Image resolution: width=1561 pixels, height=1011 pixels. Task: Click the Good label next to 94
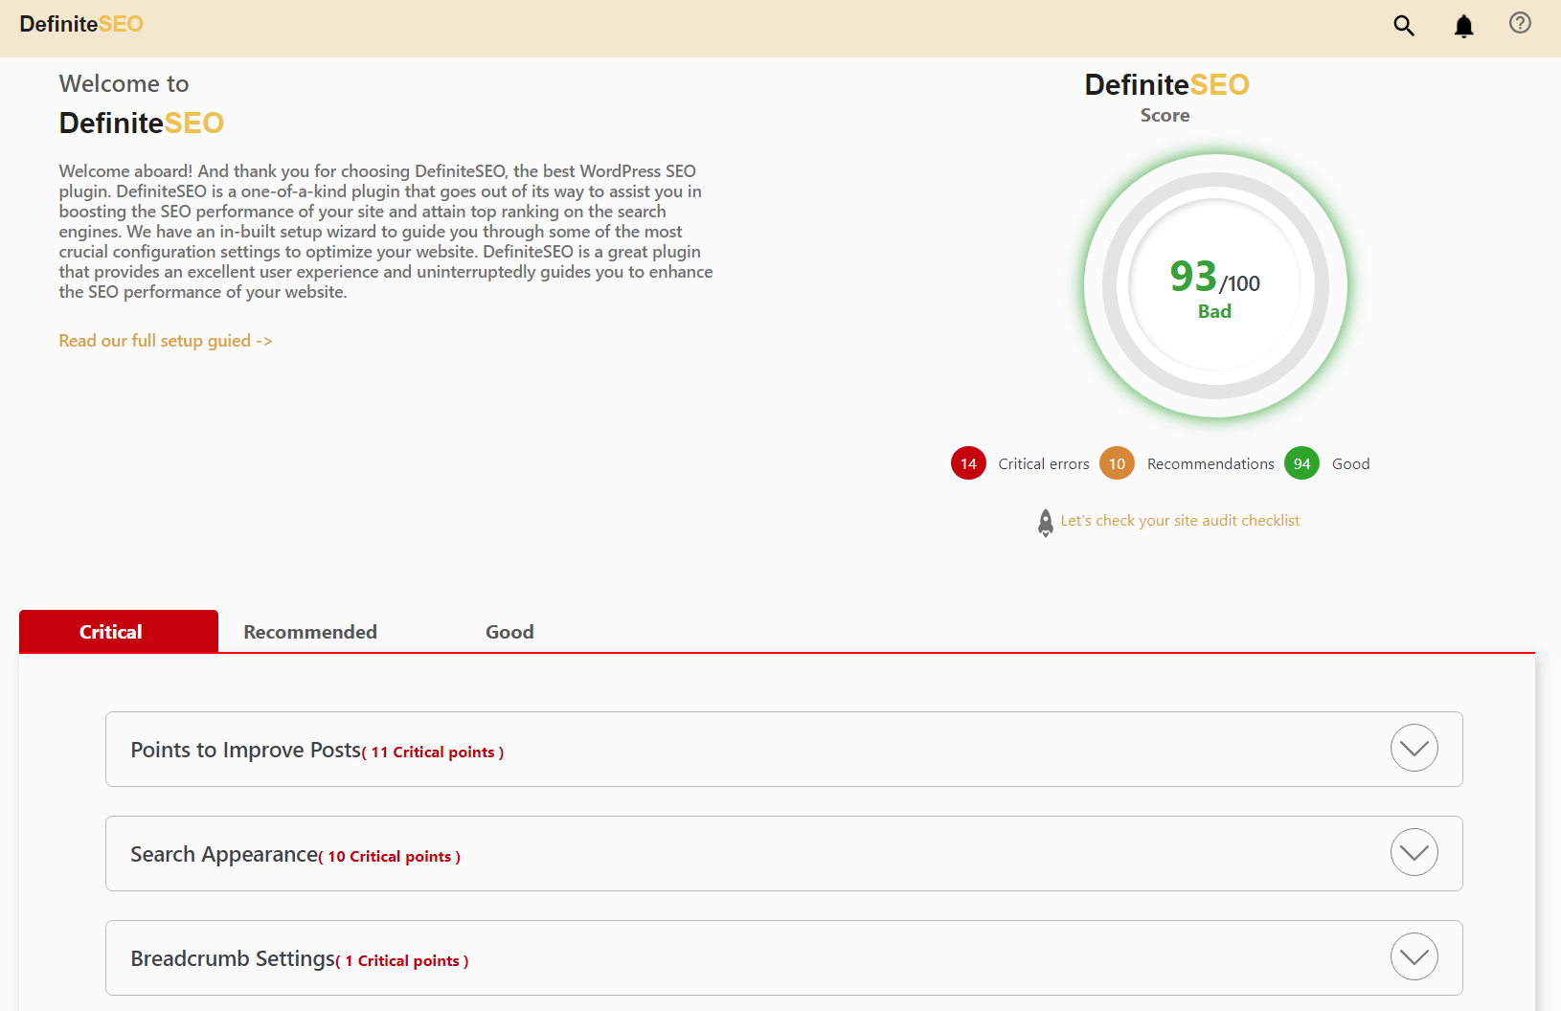click(1351, 464)
